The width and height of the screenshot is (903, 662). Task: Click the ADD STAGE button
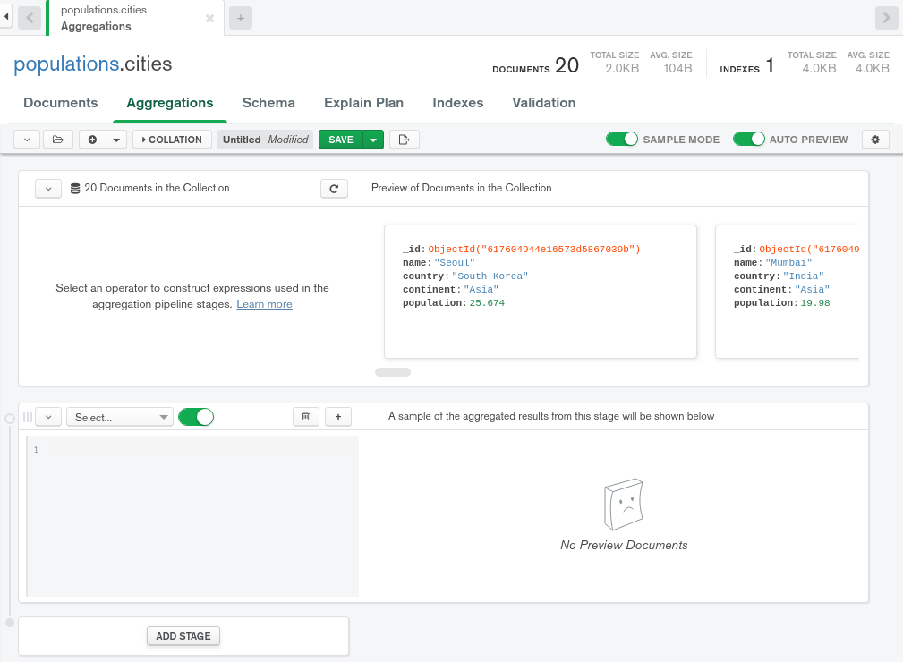coord(183,635)
